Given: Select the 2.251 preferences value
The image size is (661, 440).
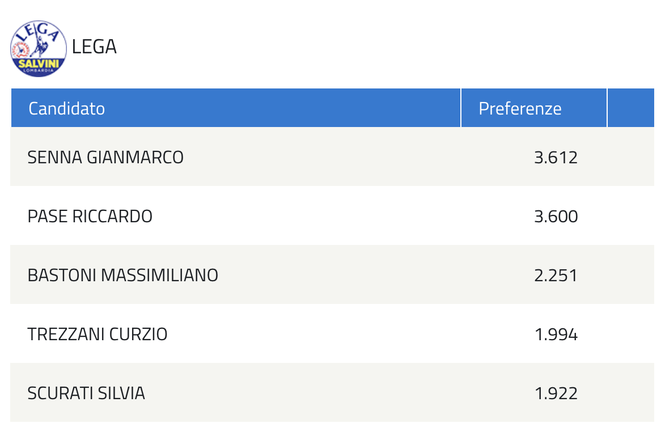Looking at the screenshot, I should pyautogui.click(x=556, y=275).
